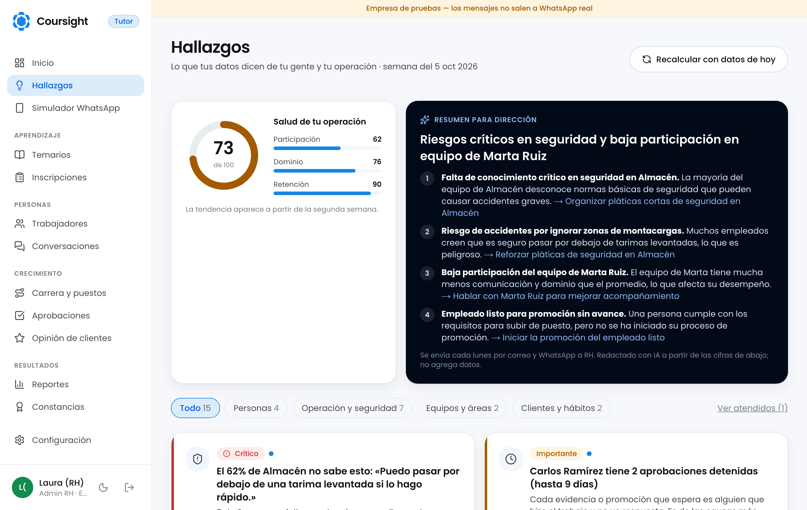Click the Carrera y puestos route icon
This screenshot has width=807, height=510.
click(20, 293)
